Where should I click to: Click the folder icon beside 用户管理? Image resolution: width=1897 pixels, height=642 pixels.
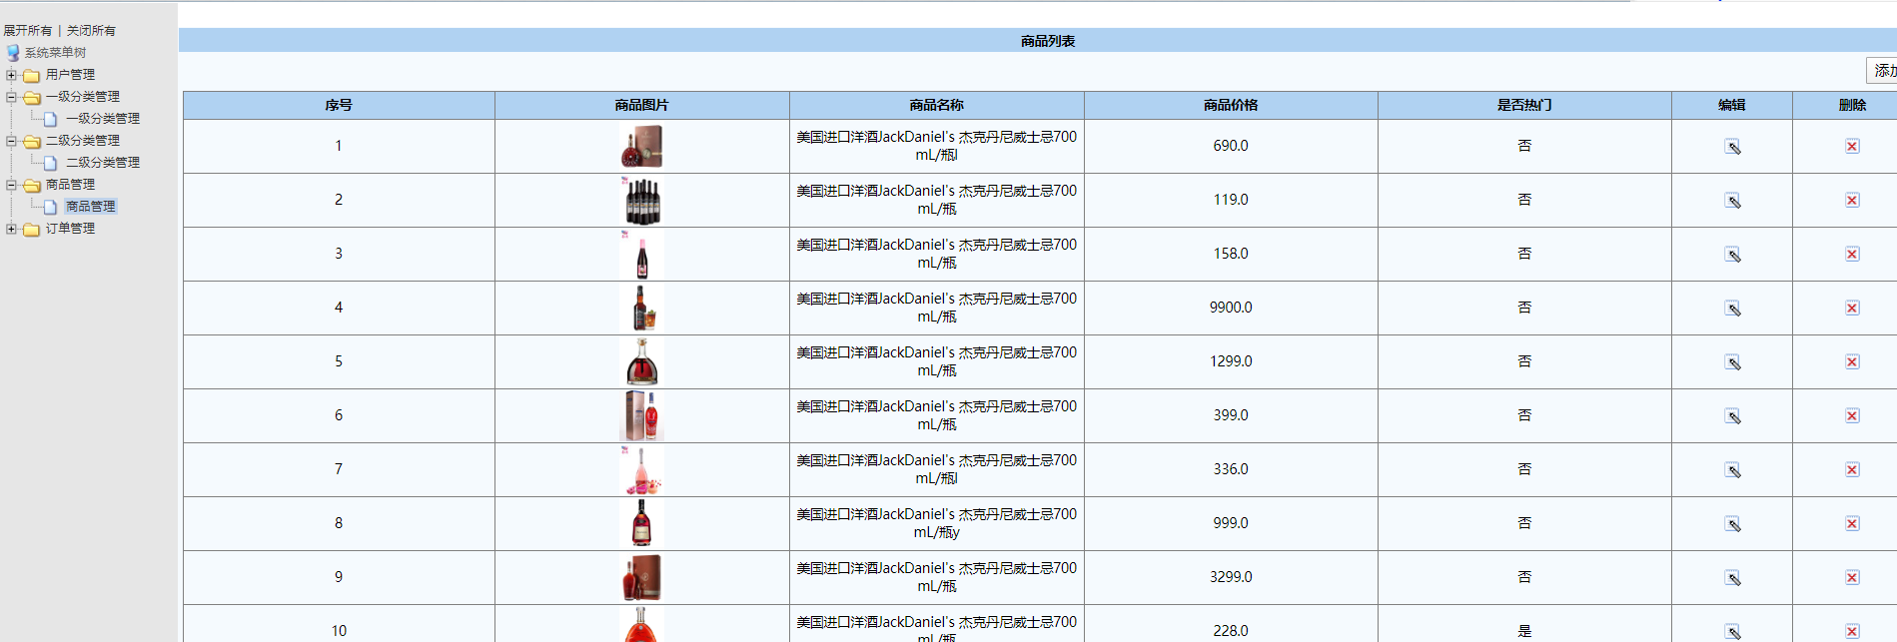pos(32,75)
